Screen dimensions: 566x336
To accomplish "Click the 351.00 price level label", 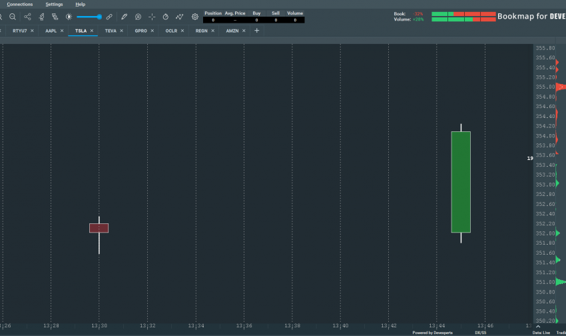I will (545, 282).
